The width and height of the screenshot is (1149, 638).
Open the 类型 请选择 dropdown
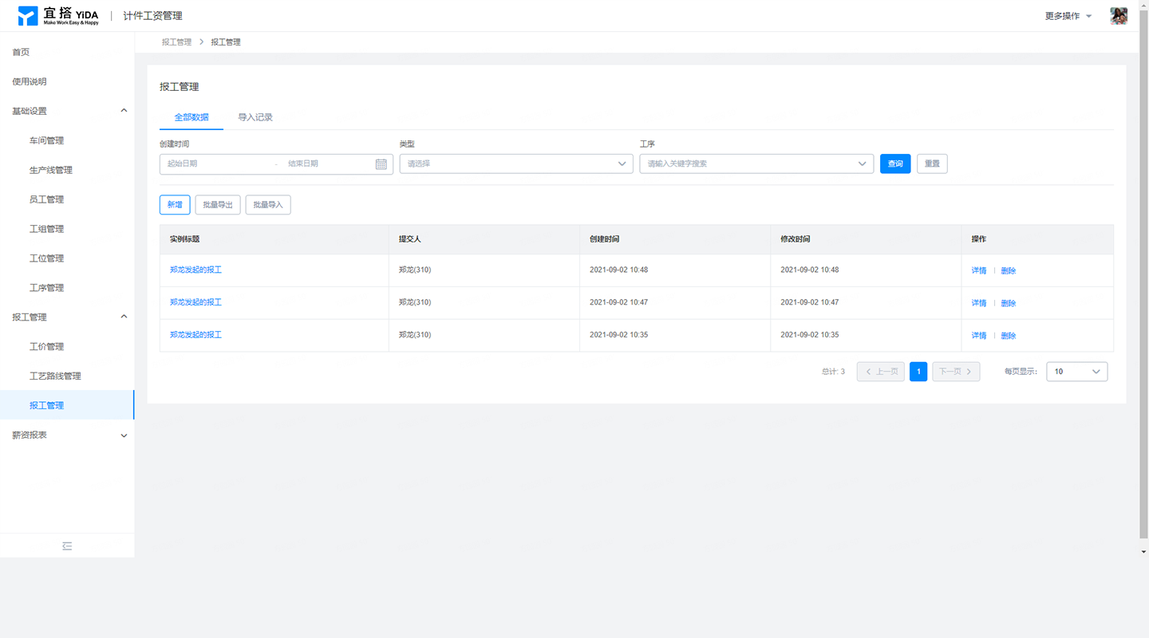point(516,163)
